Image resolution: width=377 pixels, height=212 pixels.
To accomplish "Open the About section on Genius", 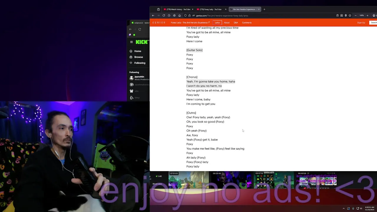I will (226, 23).
